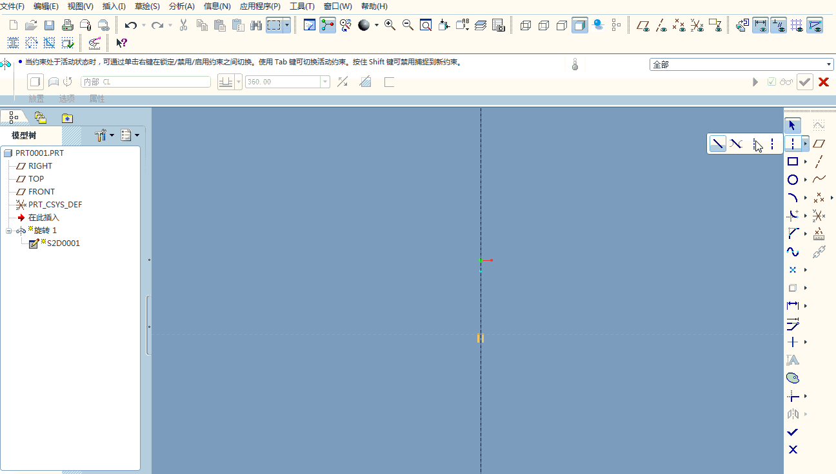The image size is (836, 474).
Task: Print using the printer icon
Action: [67, 25]
